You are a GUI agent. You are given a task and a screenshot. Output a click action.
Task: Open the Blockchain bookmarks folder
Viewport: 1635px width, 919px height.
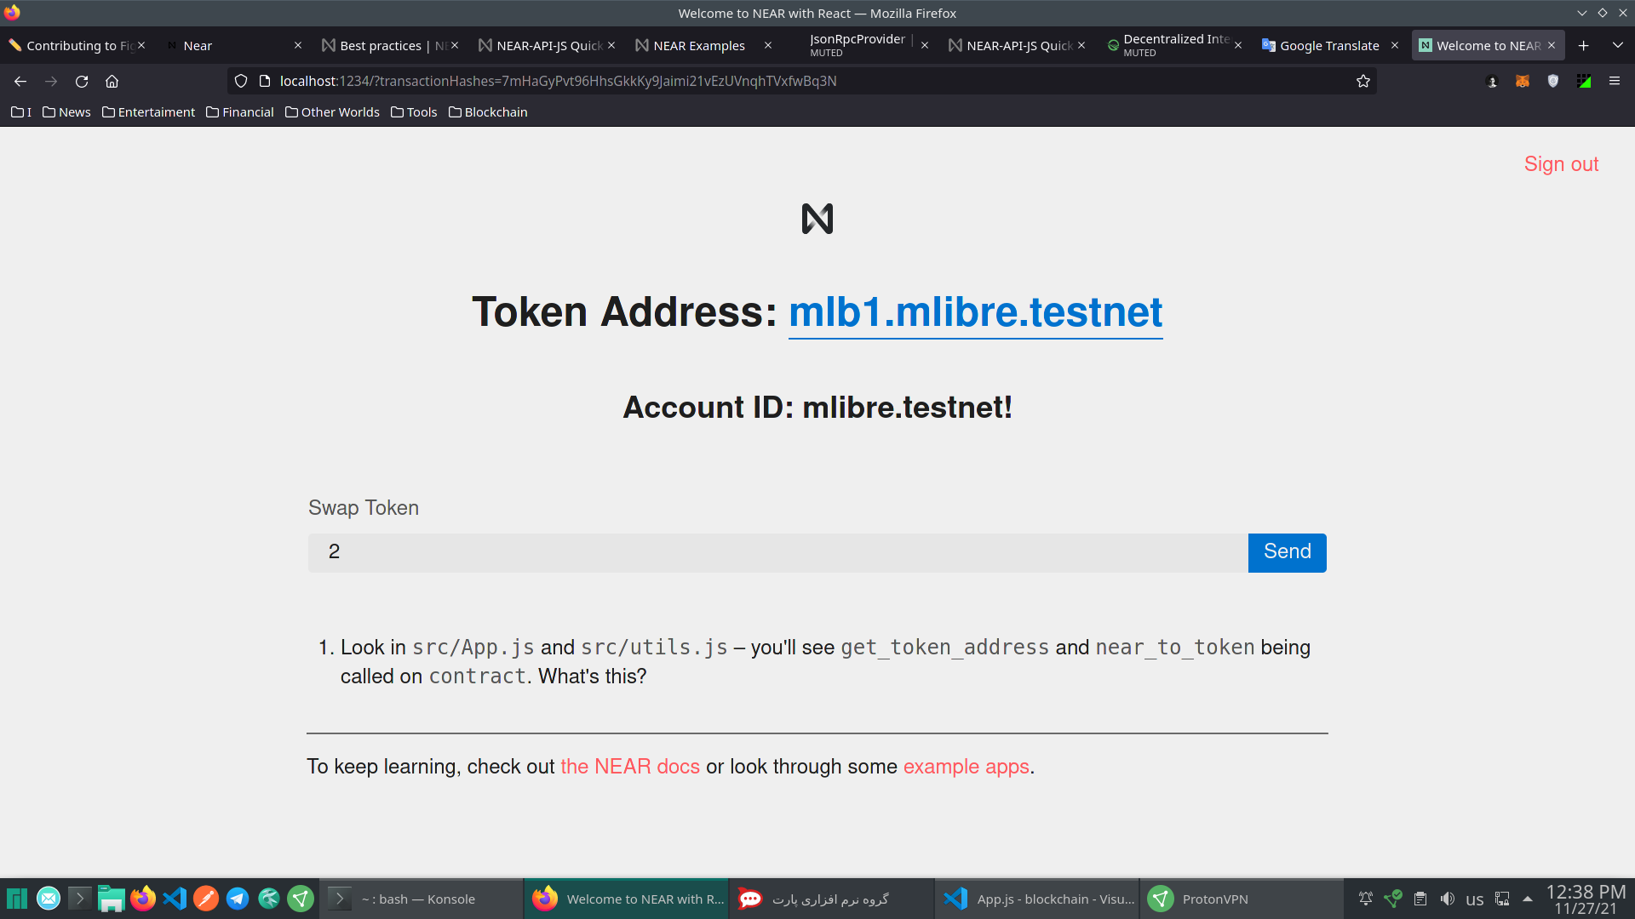[488, 112]
